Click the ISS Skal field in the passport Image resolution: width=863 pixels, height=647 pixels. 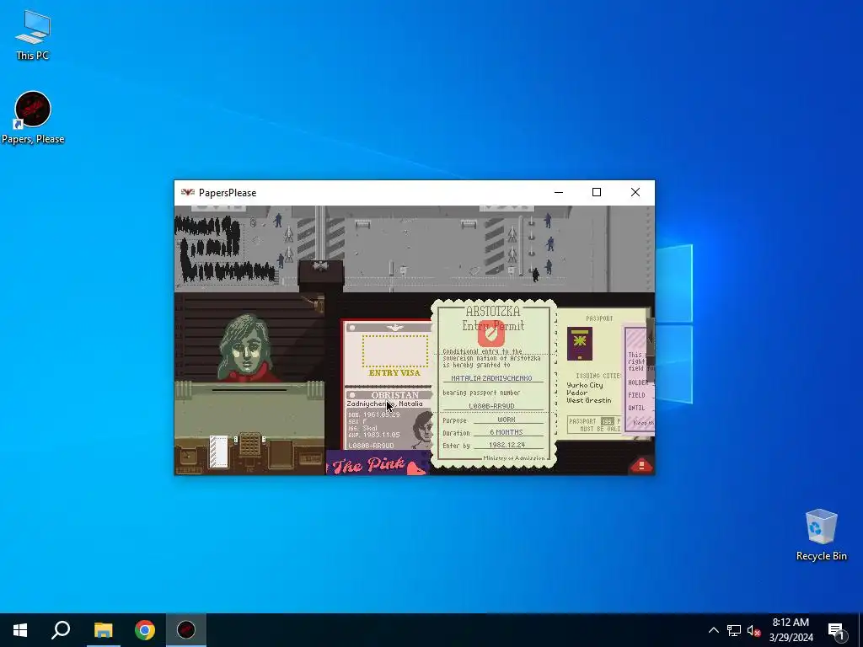coord(362,428)
